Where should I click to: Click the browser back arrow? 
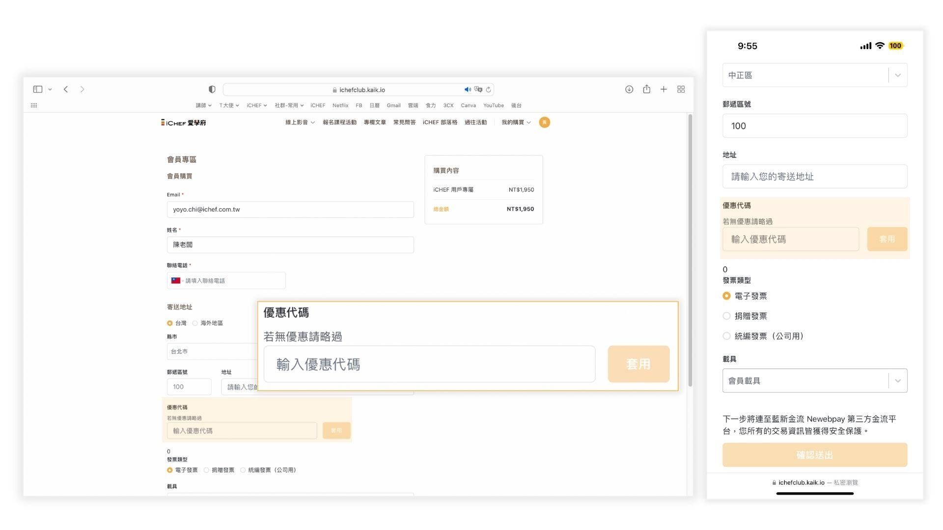click(66, 89)
